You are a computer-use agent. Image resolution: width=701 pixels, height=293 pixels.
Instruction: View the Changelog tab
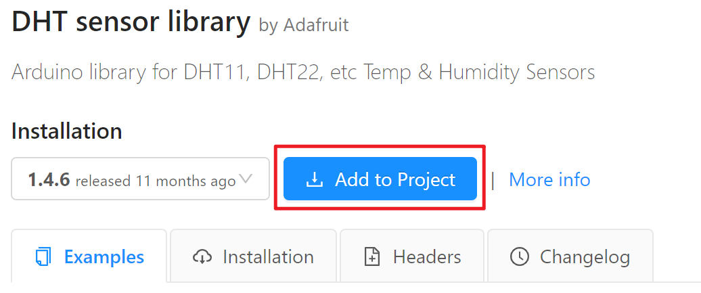tap(585, 257)
